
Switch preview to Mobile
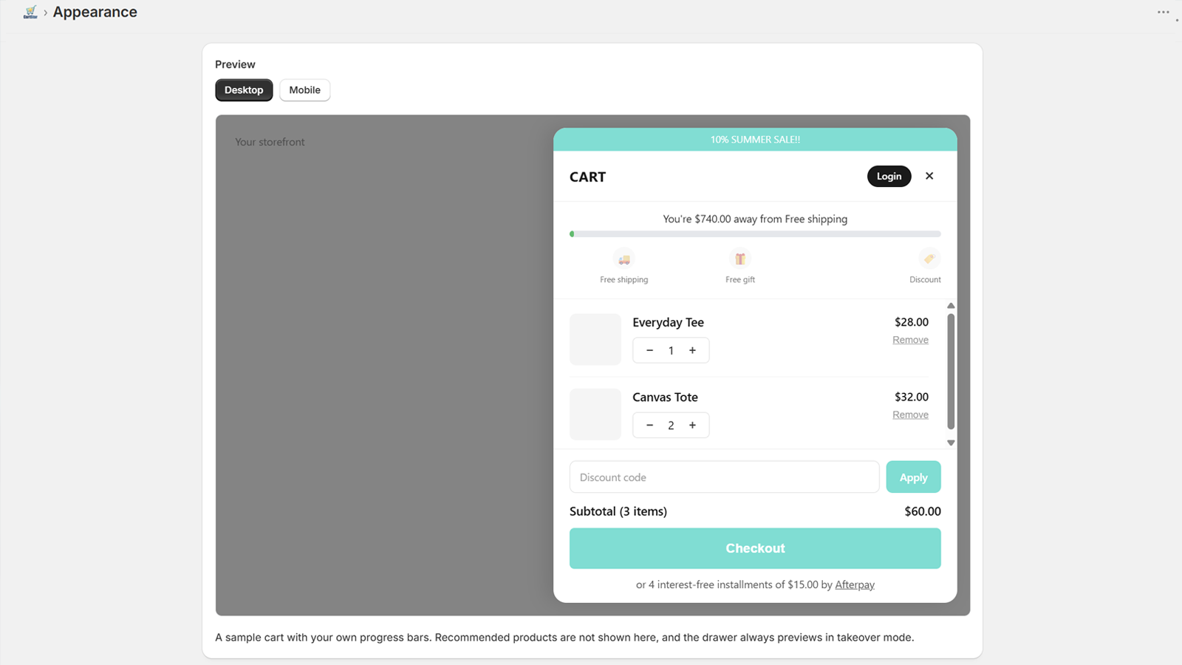tap(305, 90)
